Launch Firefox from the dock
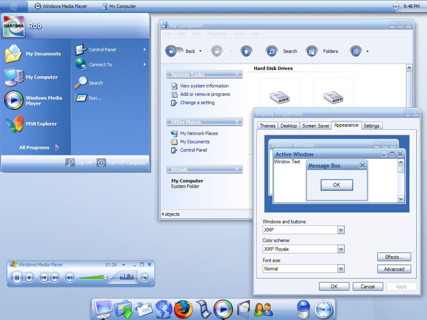 tap(183, 310)
